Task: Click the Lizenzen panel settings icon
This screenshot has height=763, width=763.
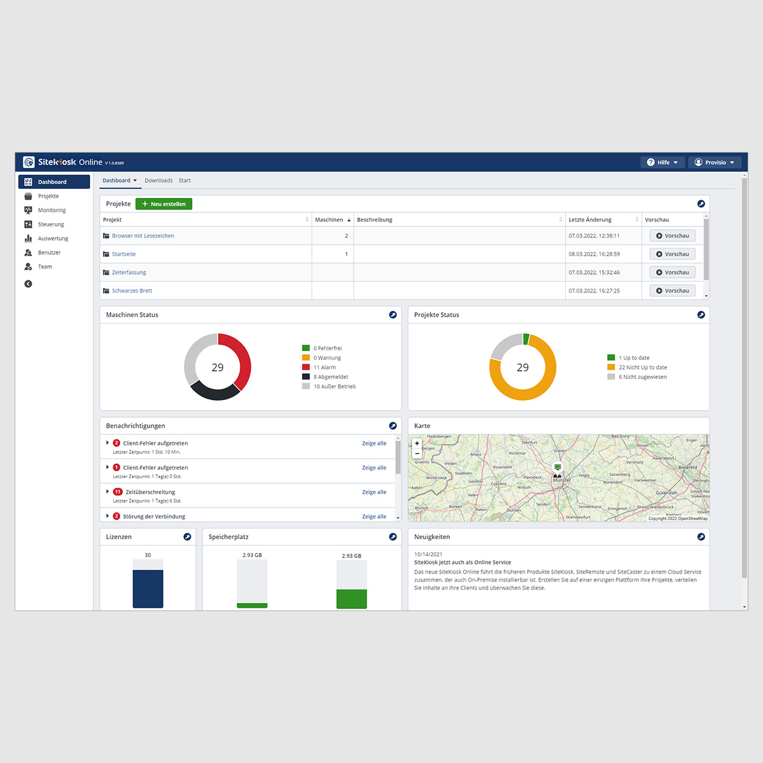Action: (187, 537)
